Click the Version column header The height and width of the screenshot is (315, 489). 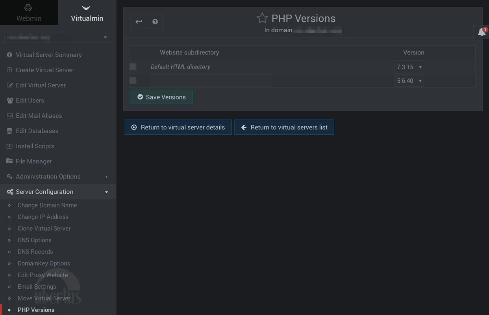click(x=413, y=52)
